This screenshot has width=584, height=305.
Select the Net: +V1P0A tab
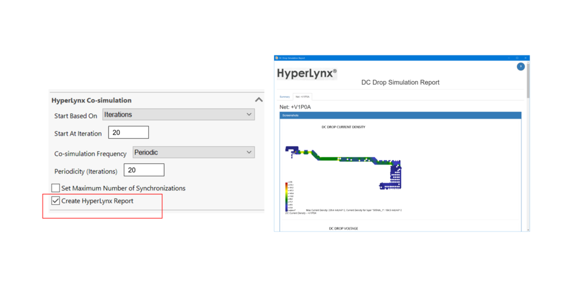click(x=302, y=97)
